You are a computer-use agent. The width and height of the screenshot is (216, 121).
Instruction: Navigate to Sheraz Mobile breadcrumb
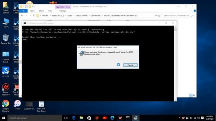point(81,16)
